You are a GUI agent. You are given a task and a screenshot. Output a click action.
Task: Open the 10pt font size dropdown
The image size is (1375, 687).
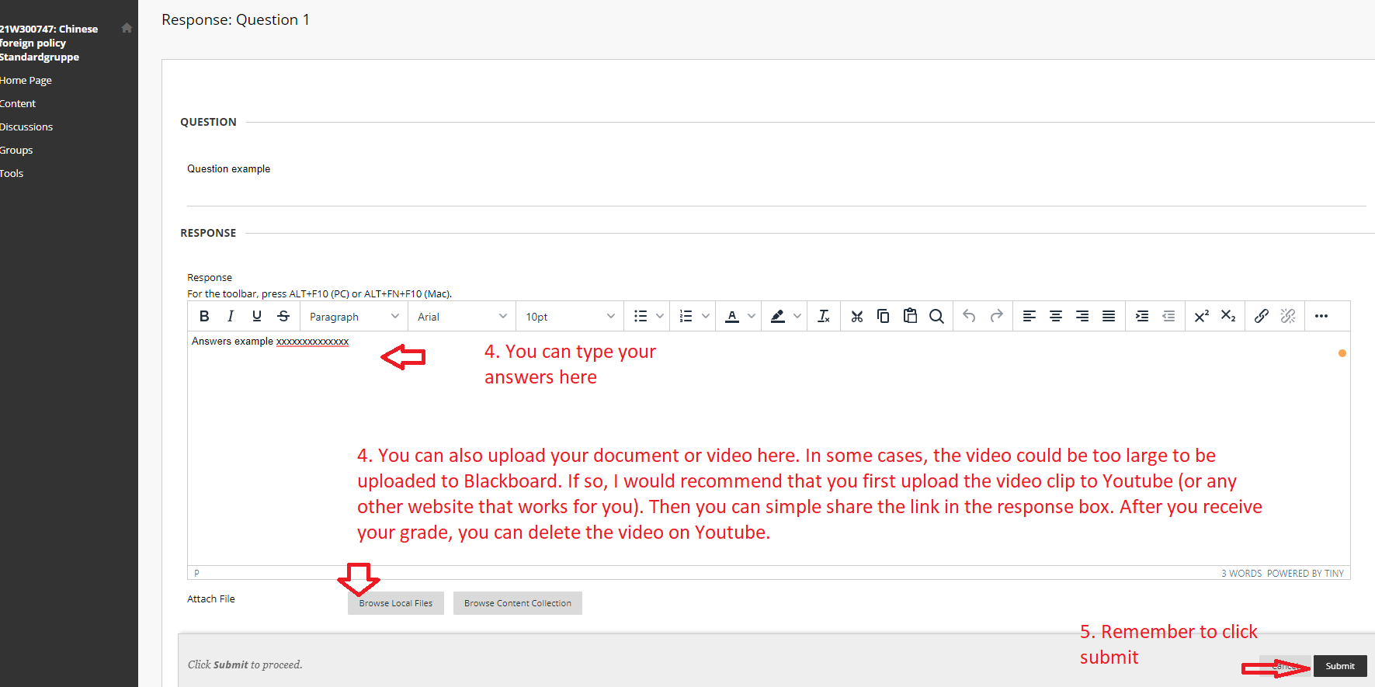pos(569,317)
